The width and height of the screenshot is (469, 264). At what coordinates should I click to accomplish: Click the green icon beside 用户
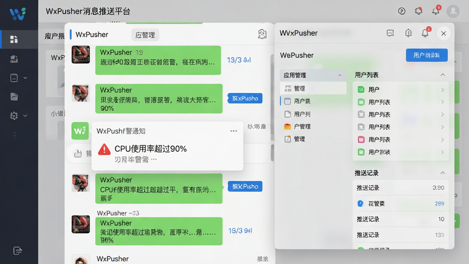[x=361, y=89]
